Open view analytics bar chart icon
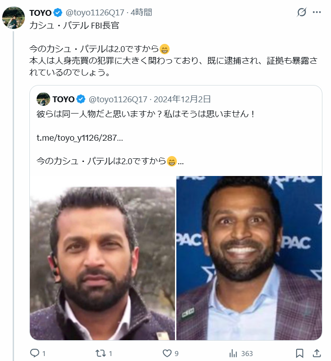The image size is (331, 361). (233, 353)
